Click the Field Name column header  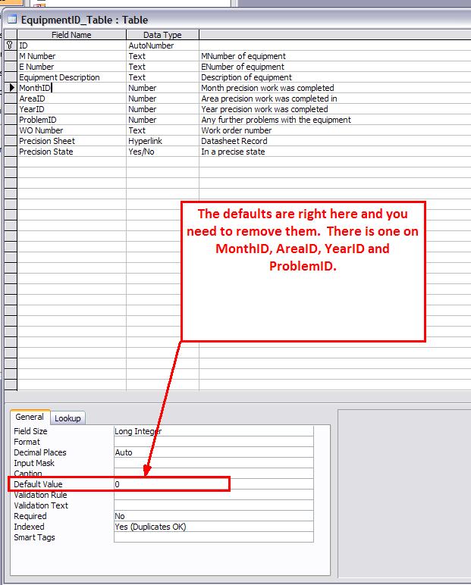(x=71, y=35)
